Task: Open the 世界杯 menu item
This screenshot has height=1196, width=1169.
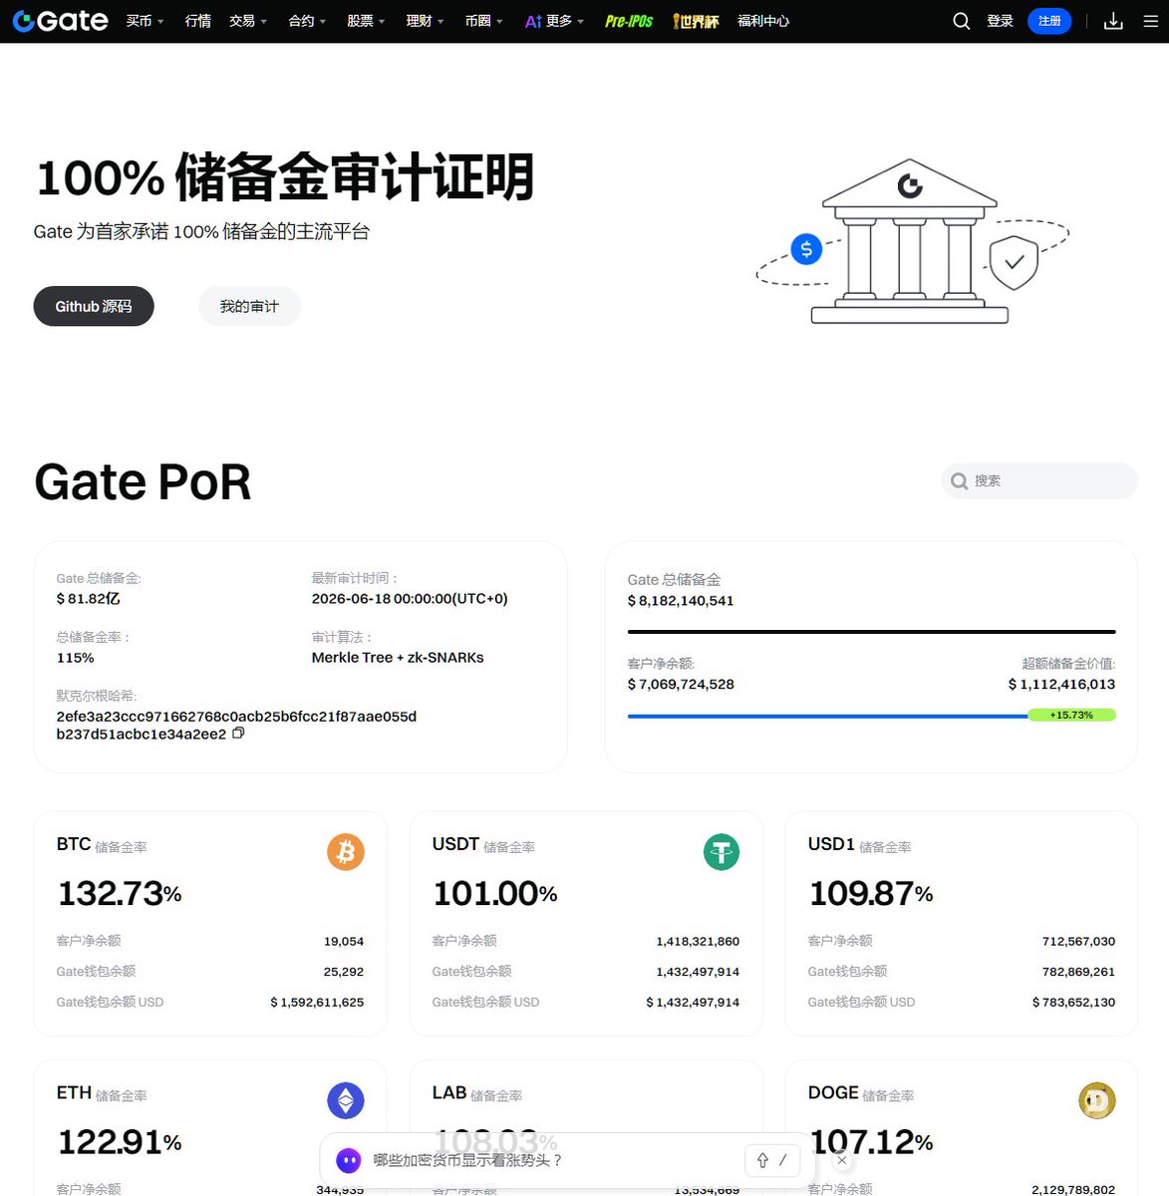Action: (696, 21)
